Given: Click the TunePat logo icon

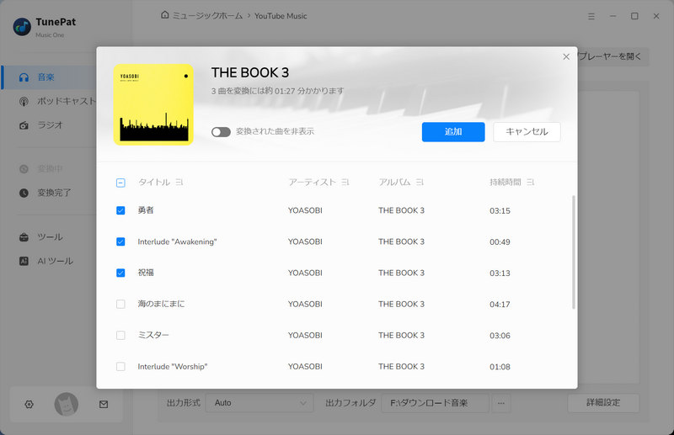Looking at the screenshot, I should [x=22, y=27].
